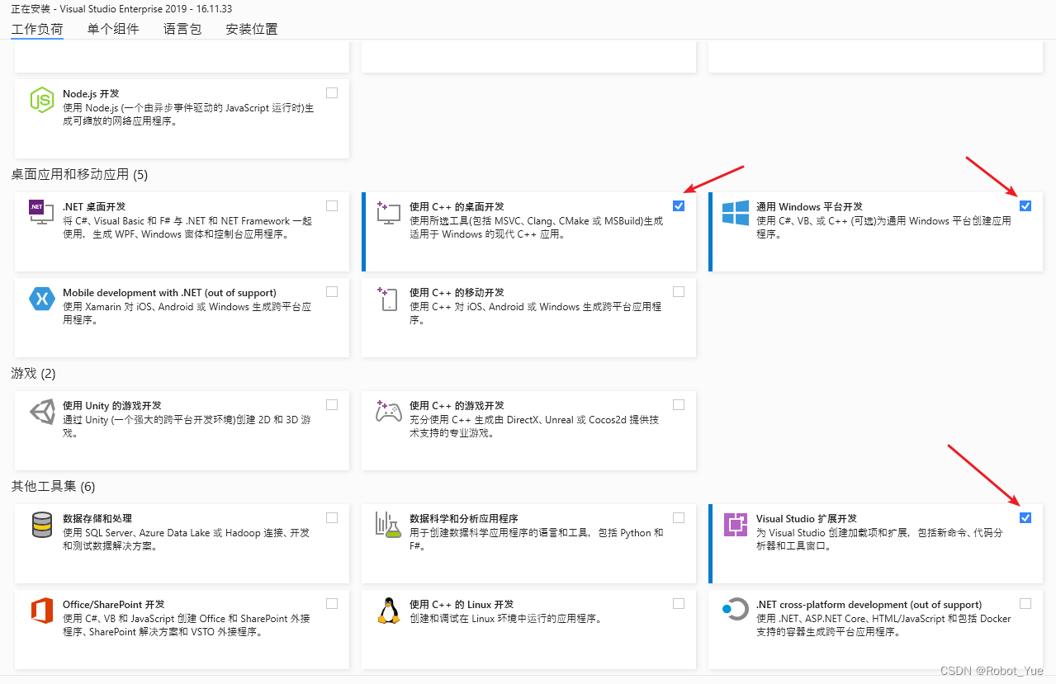
Task: Uncheck Visual Studio 扩展开发 checkbox
Action: (x=1025, y=517)
